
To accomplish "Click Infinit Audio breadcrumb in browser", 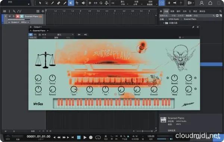I will (174, 19).
